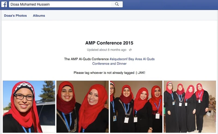The width and height of the screenshot is (218, 134).
Task: Open the Doaa's Photos tab
Action: (16, 16)
